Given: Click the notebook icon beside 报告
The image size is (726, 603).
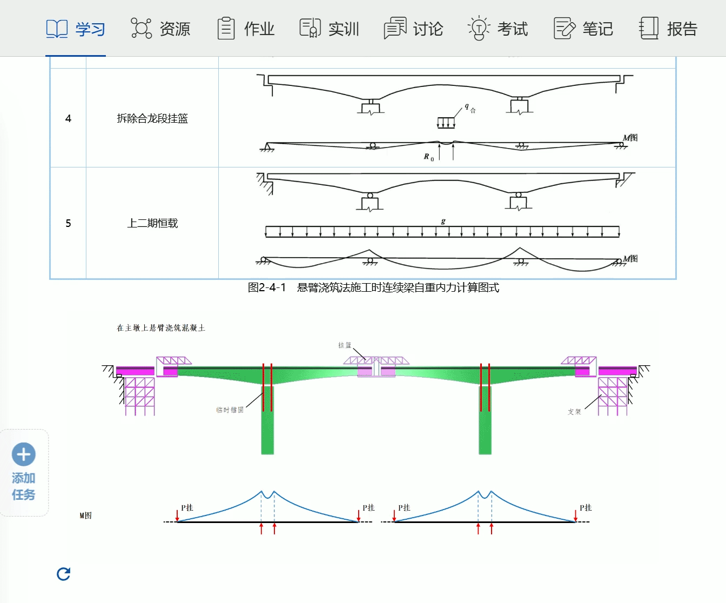Looking at the screenshot, I should tap(649, 28).
